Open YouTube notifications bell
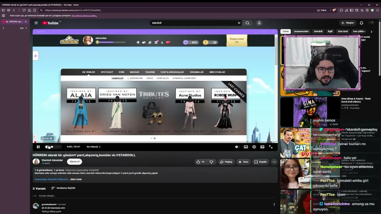Viewport: 381px width, 214px height. pyautogui.click(x=361, y=23)
